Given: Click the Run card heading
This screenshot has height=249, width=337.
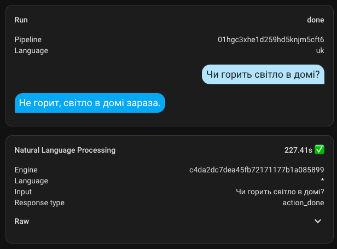Looking at the screenshot, I should point(21,20).
